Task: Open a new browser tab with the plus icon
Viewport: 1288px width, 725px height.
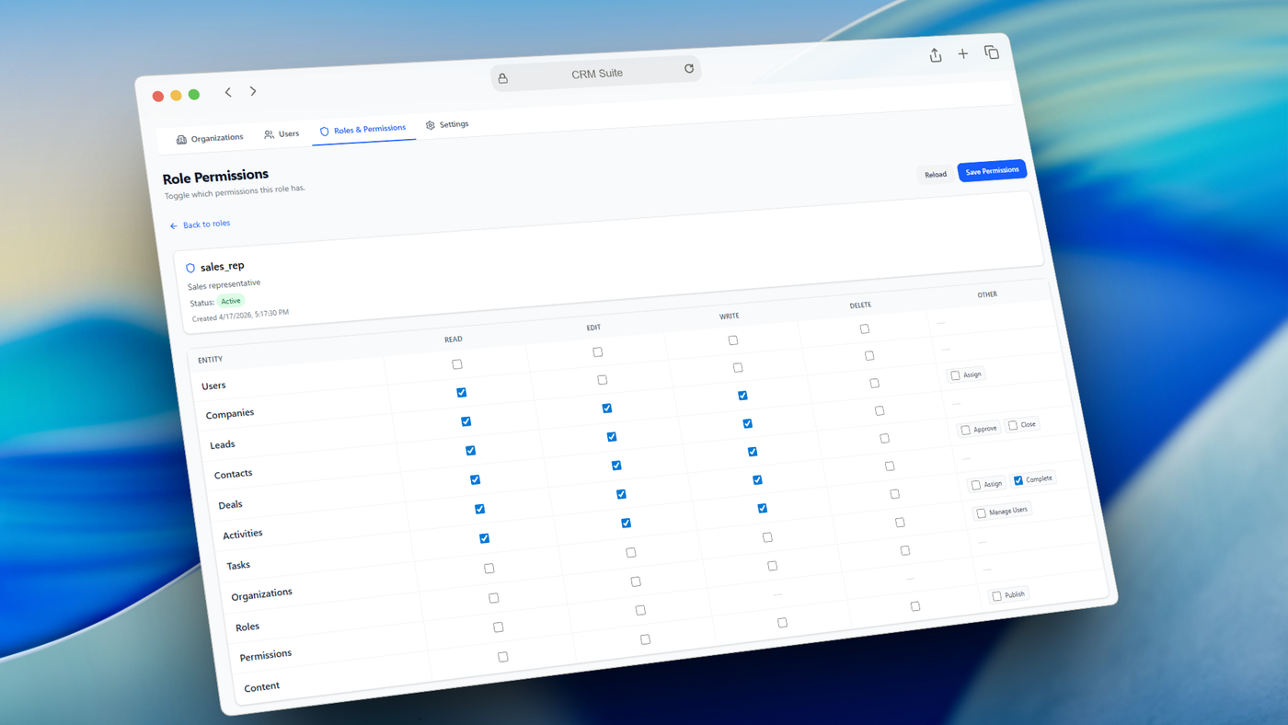Action: (x=963, y=53)
